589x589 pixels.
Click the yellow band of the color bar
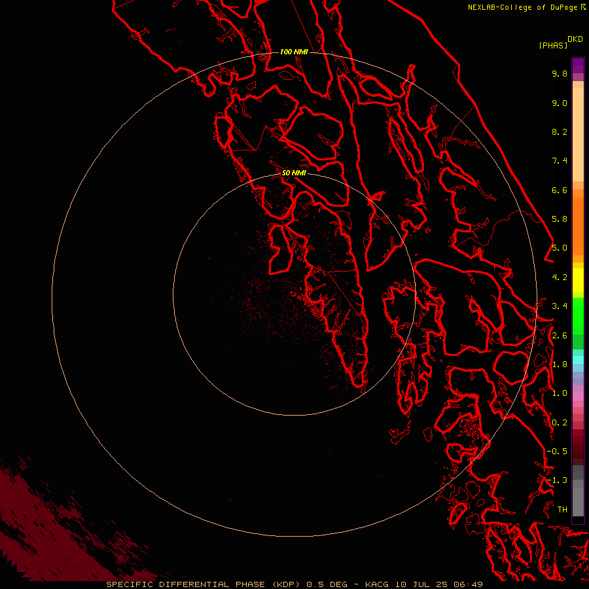(x=578, y=280)
